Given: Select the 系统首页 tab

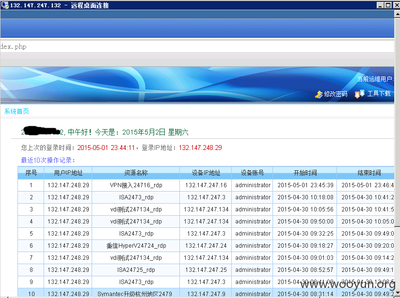Looking at the screenshot, I should (16, 111).
